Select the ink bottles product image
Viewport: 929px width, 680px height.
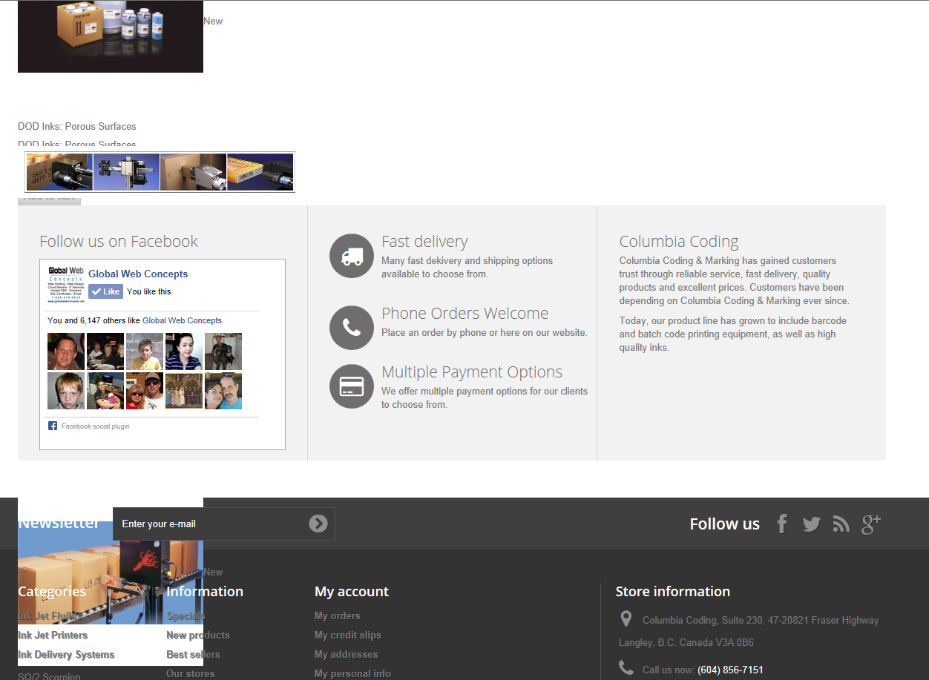[x=111, y=36]
